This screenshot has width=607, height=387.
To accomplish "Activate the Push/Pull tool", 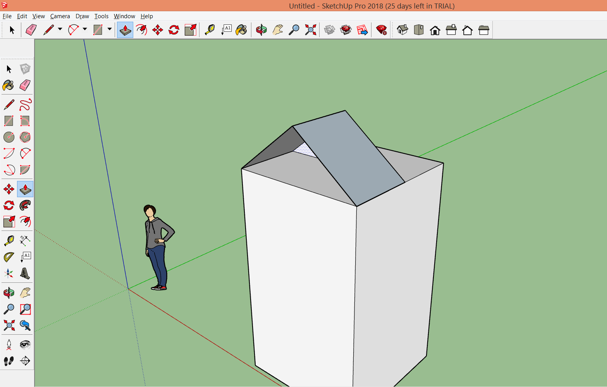I will click(x=125, y=29).
